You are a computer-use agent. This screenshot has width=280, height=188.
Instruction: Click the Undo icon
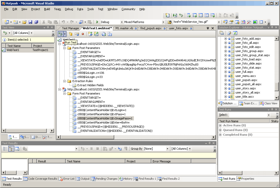point(63,22)
